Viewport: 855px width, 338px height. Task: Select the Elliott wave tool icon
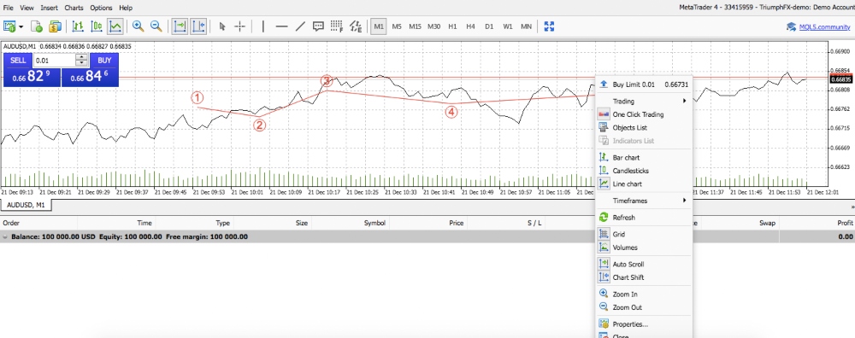356,26
